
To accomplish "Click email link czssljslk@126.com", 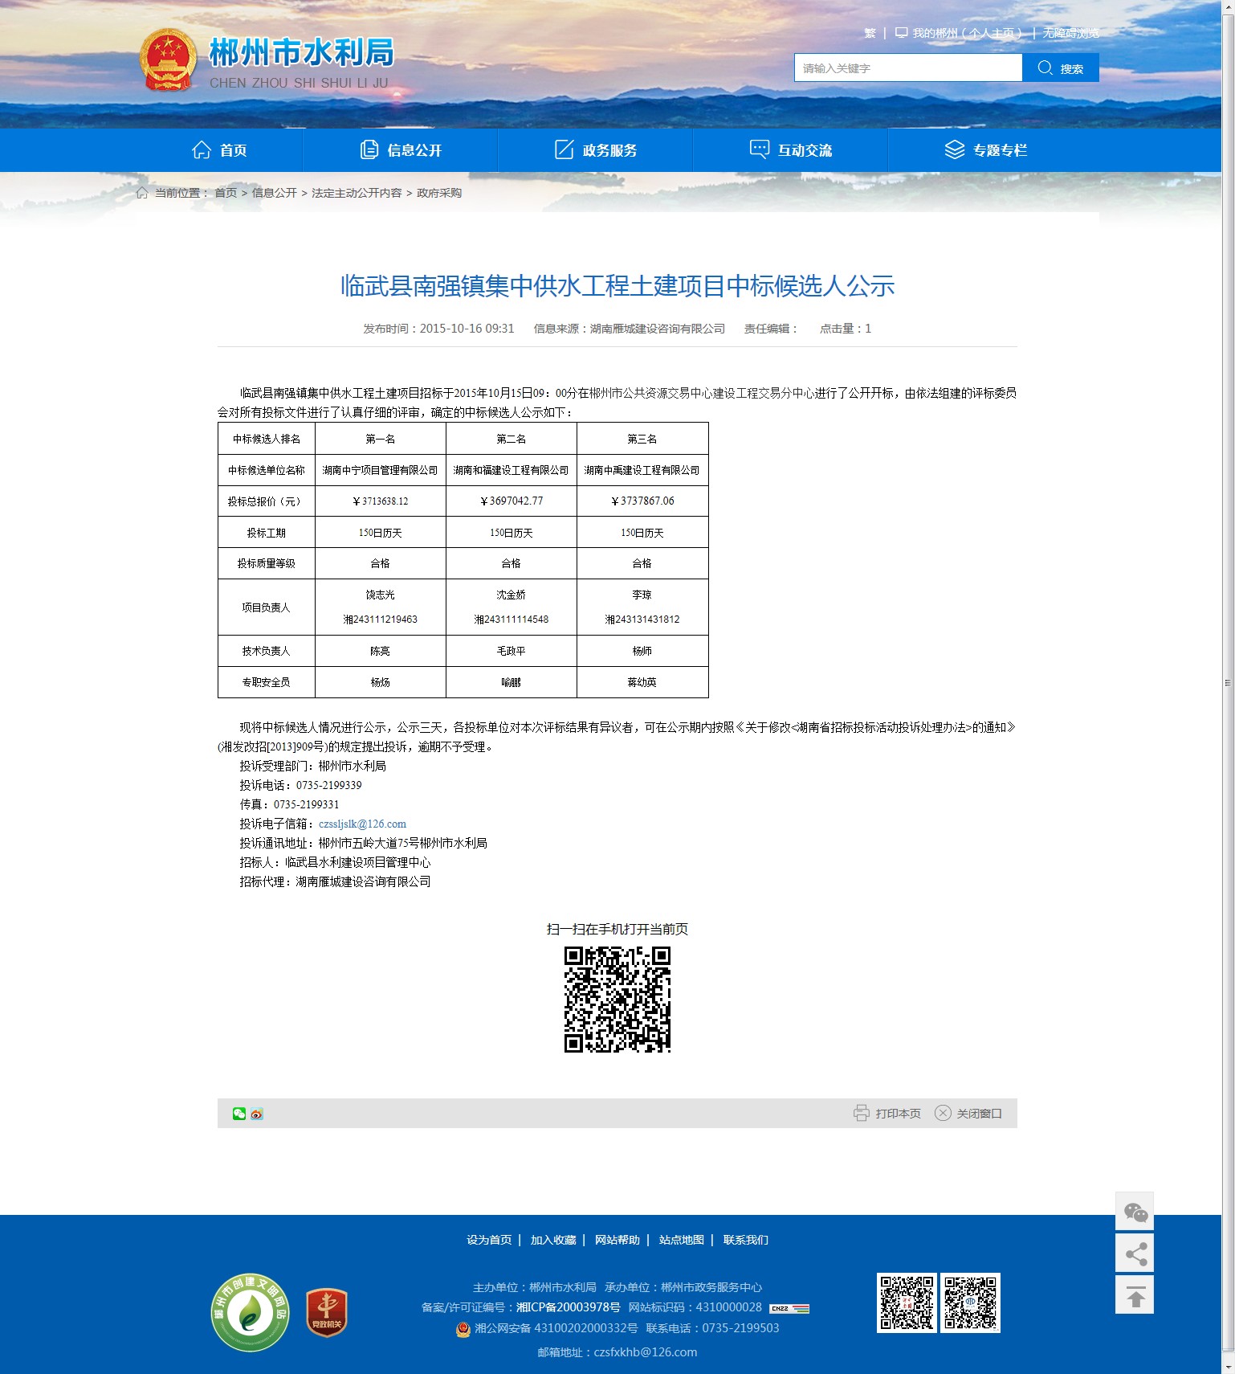I will (362, 824).
